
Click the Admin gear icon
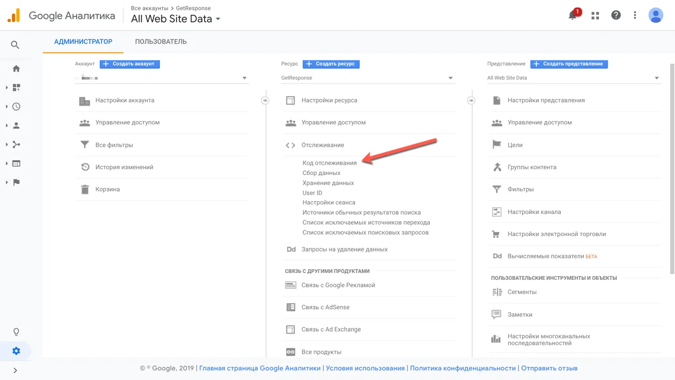[16, 351]
